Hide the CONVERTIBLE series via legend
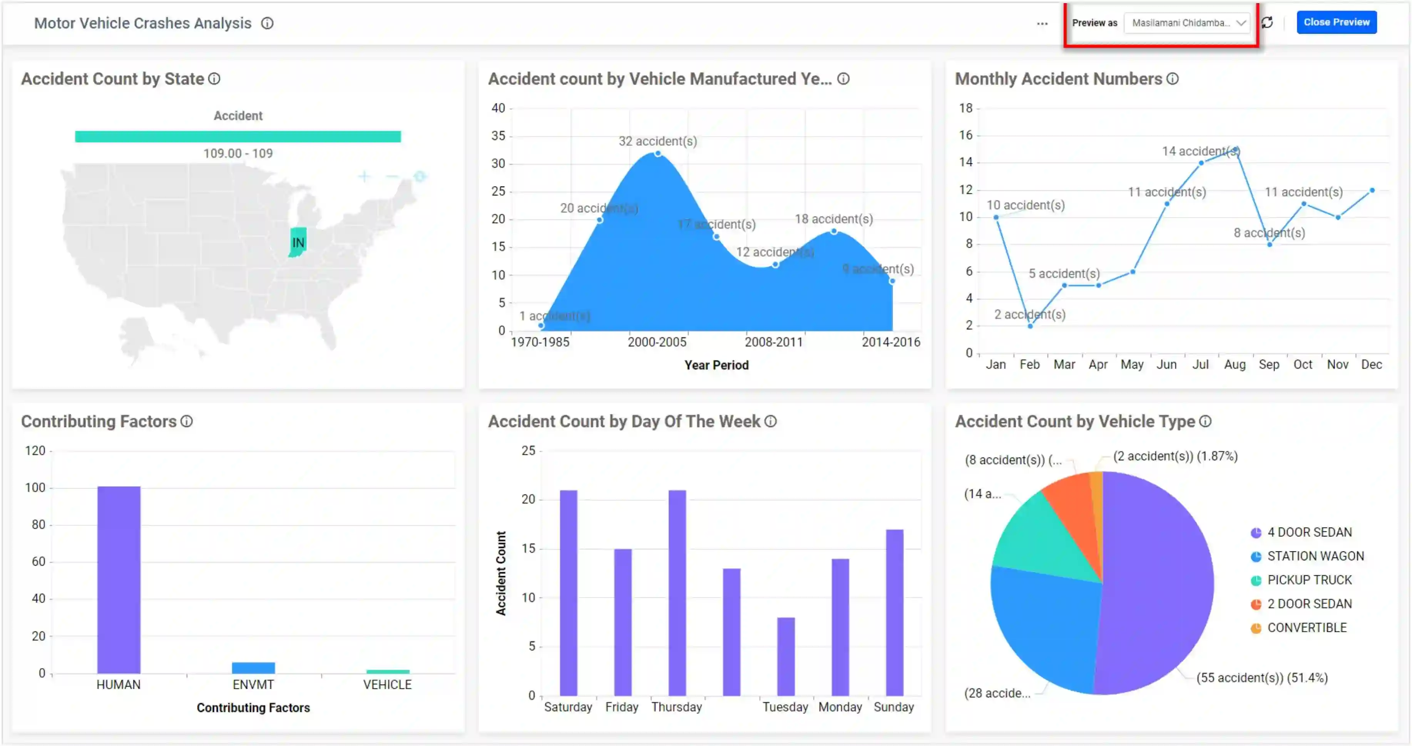 [x=1307, y=628]
